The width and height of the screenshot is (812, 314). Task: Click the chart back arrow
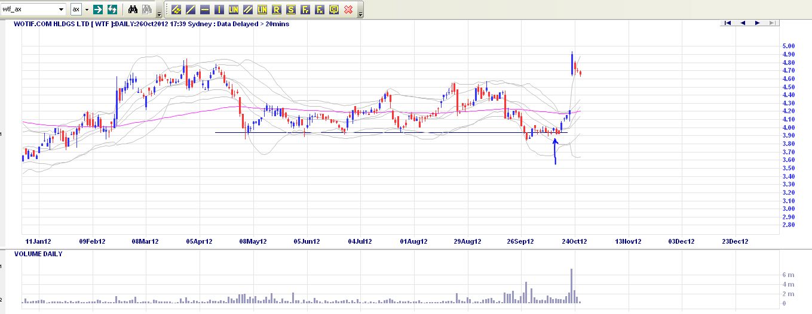(743, 23)
